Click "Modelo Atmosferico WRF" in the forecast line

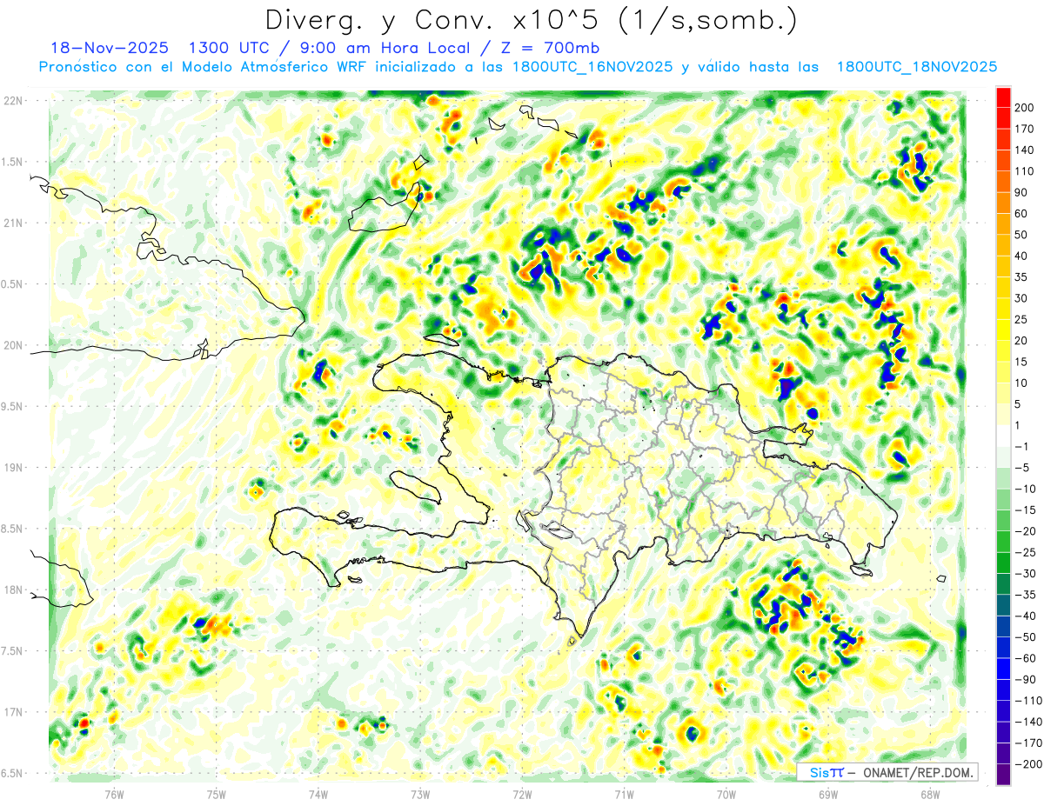click(285, 67)
